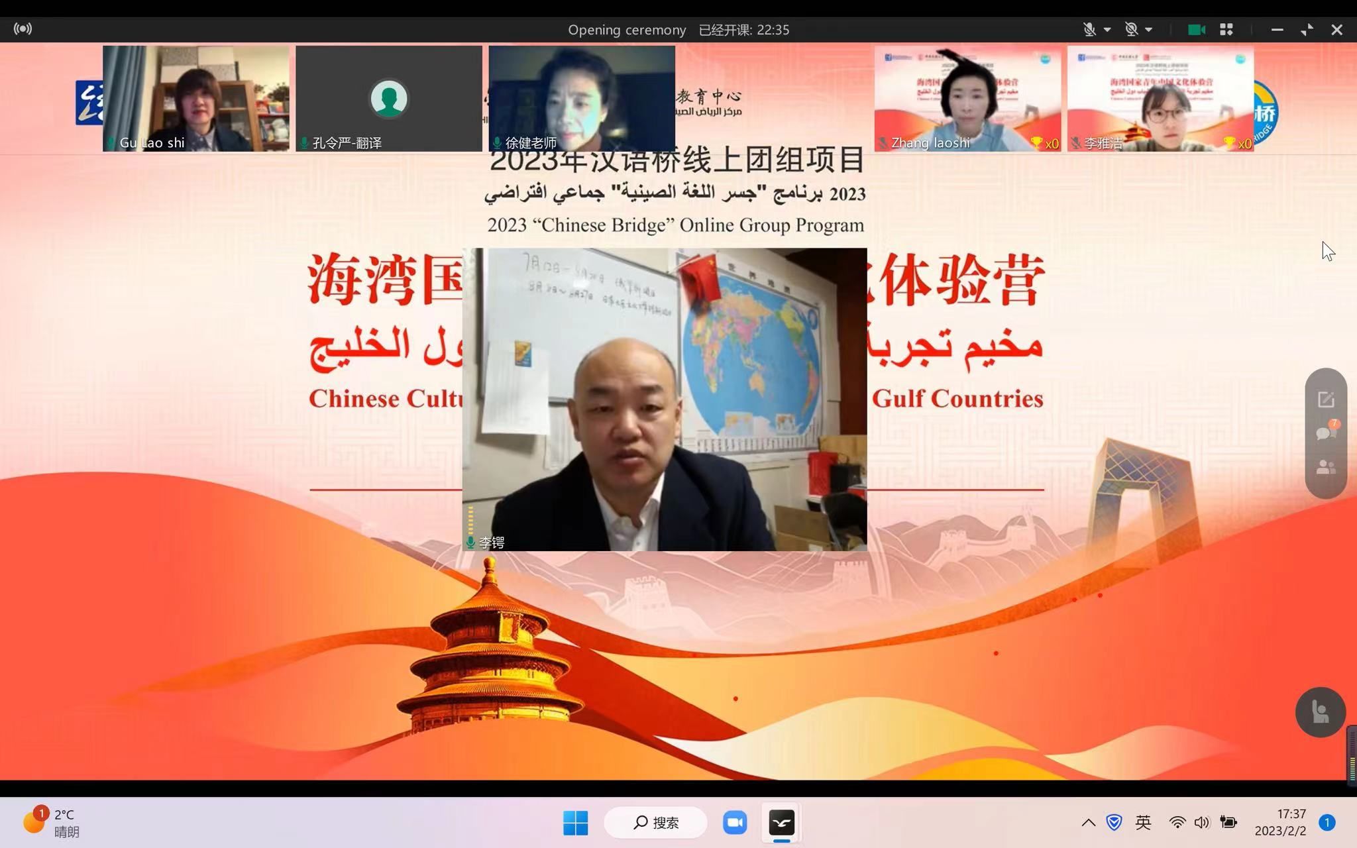Unmute the microphone in top toolbar
Screen dimensions: 1357x848
(1089, 29)
